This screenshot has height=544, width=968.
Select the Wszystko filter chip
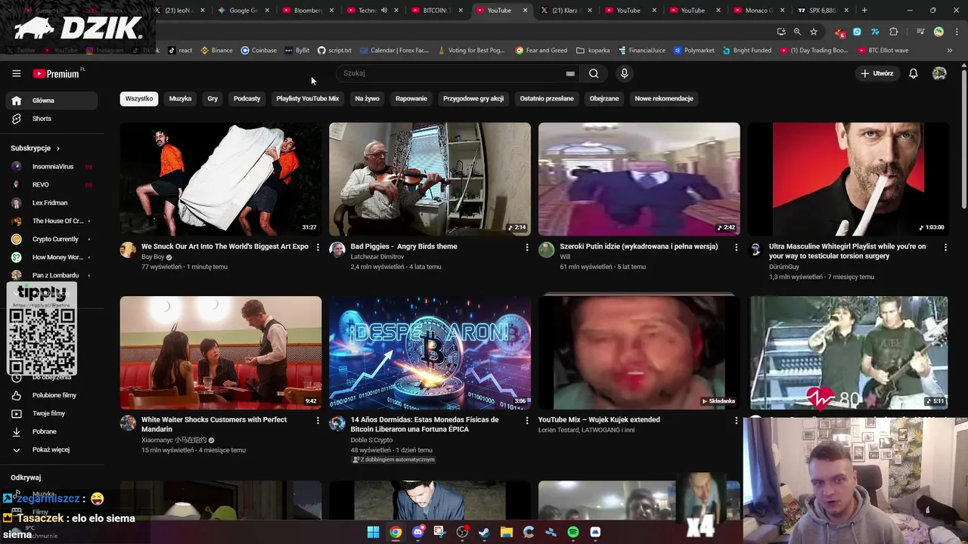(139, 98)
